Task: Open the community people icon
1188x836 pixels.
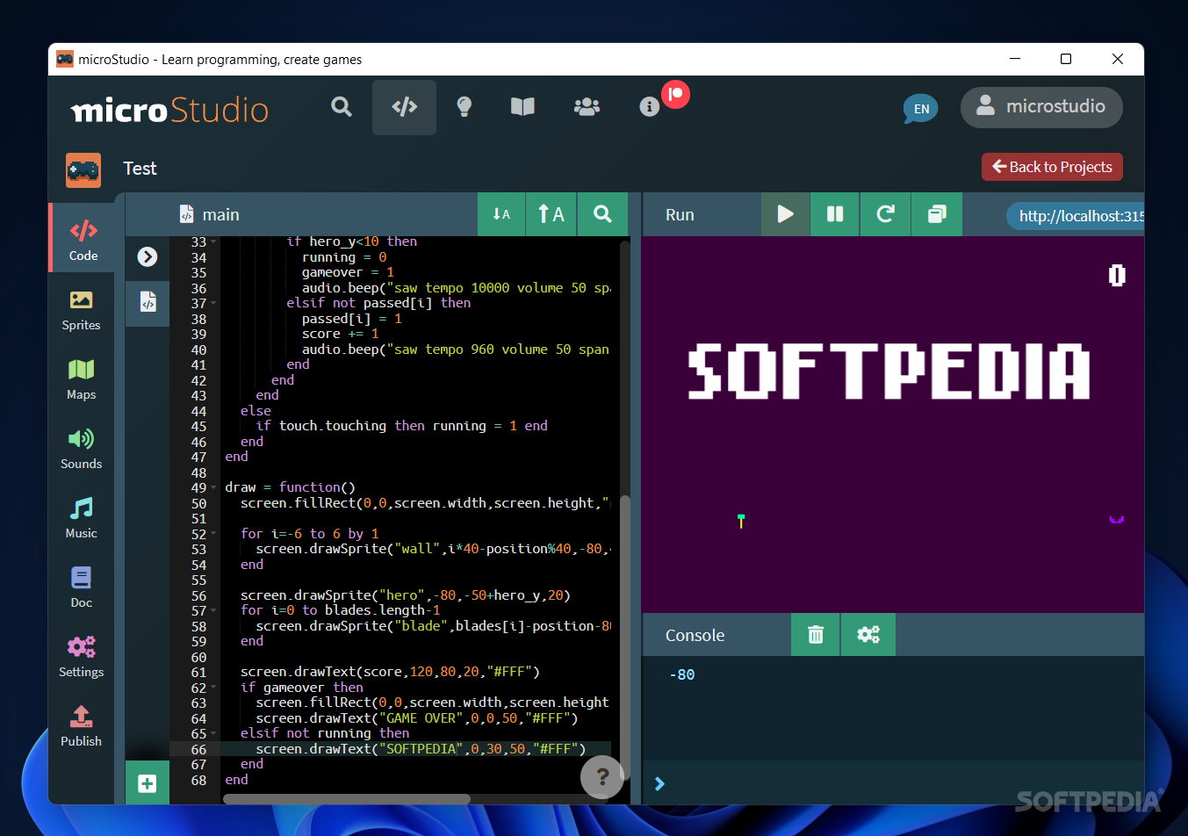Action: [x=587, y=107]
